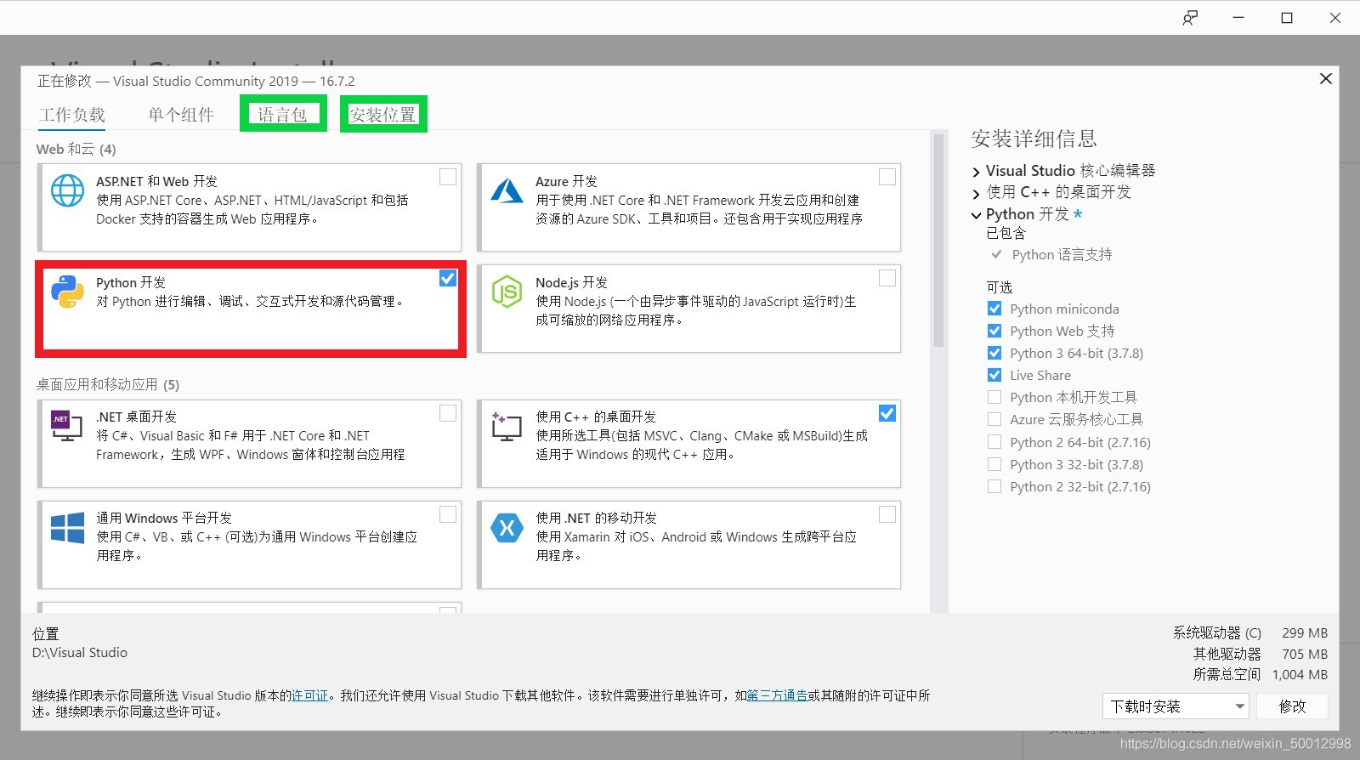Click the ASP.NET globe workload icon

67,190
